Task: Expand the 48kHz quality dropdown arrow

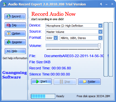Action: (100, 38)
